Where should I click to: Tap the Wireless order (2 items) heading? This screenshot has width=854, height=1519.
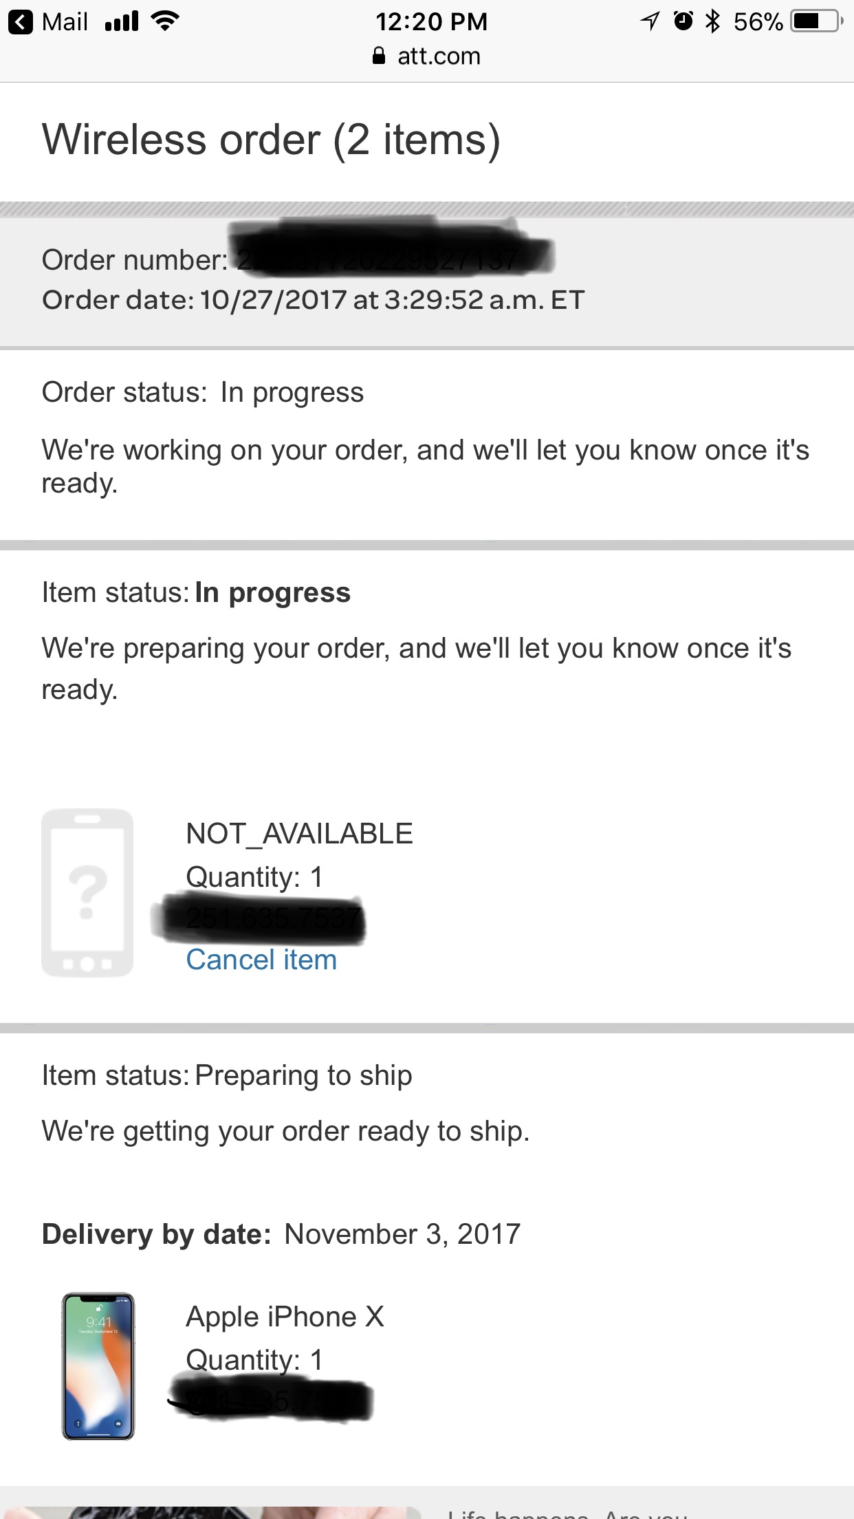tap(271, 140)
